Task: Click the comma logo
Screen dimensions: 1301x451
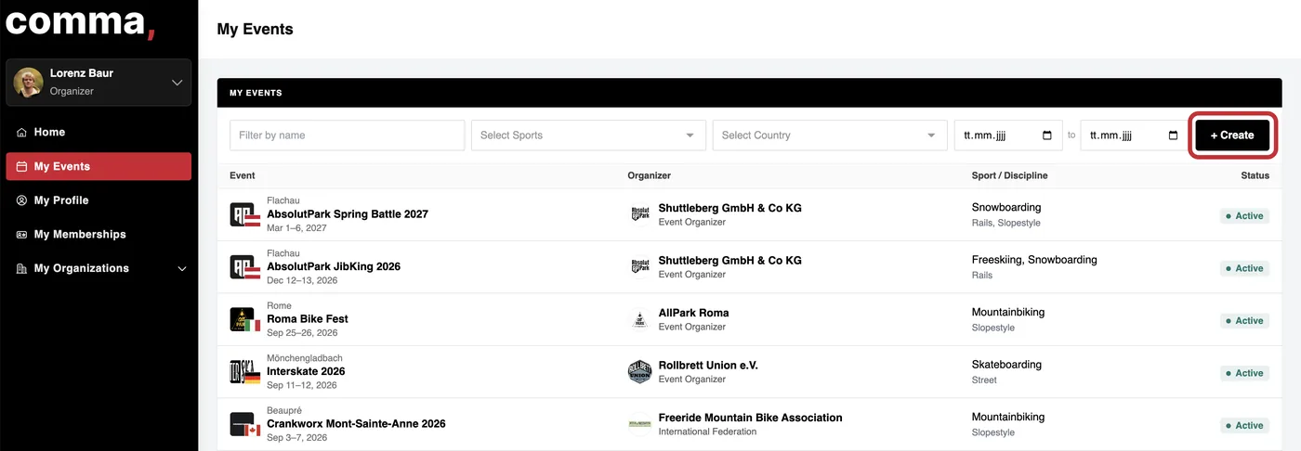Action: point(81,21)
